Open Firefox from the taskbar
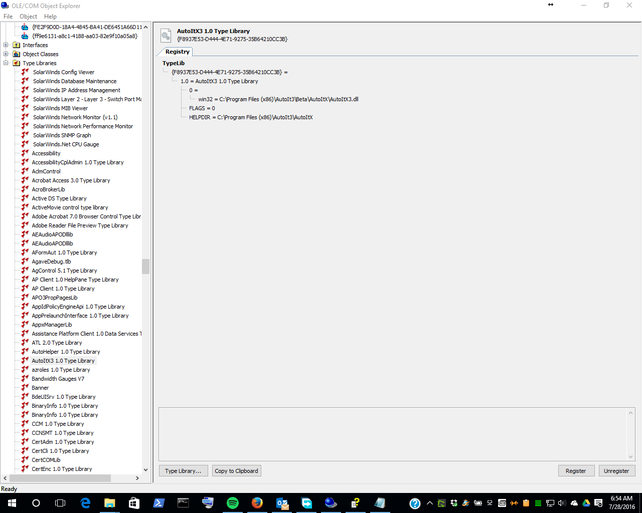This screenshot has width=642, height=513. pos(257,503)
